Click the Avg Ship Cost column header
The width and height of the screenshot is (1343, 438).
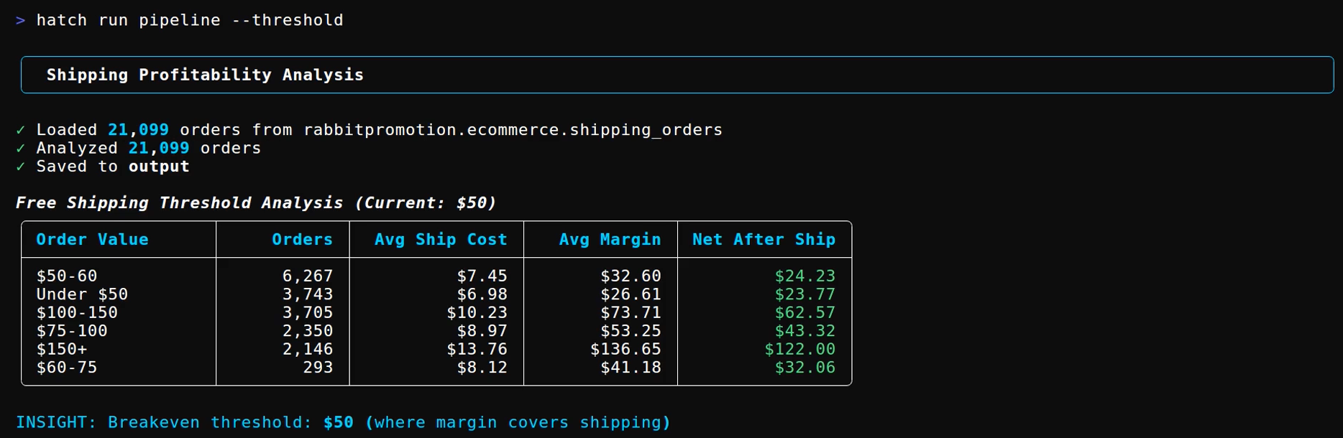441,240
